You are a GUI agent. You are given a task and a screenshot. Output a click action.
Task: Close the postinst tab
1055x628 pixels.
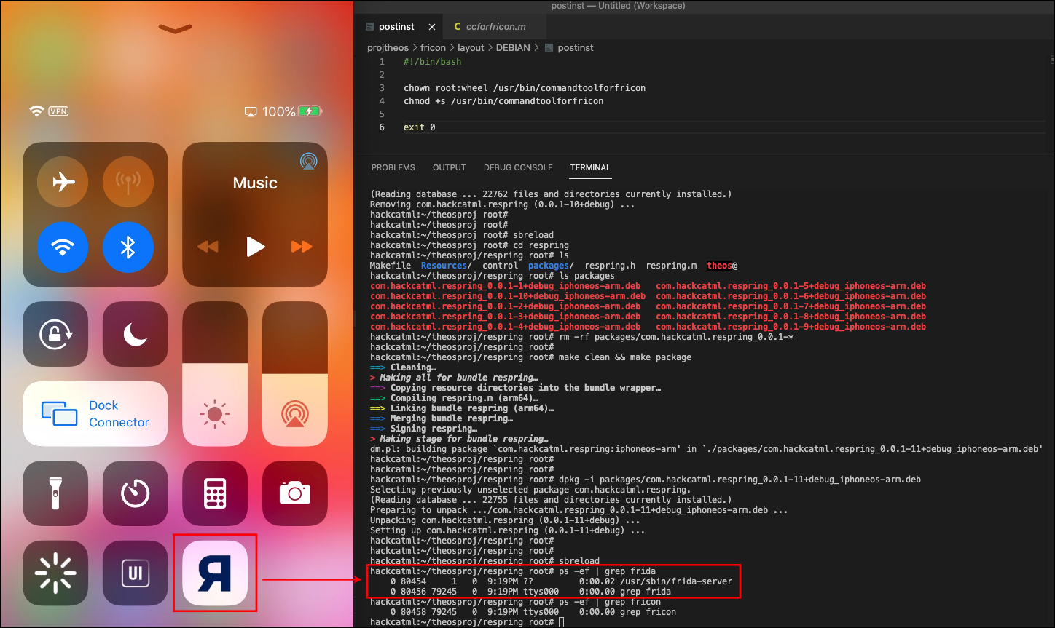432,27
